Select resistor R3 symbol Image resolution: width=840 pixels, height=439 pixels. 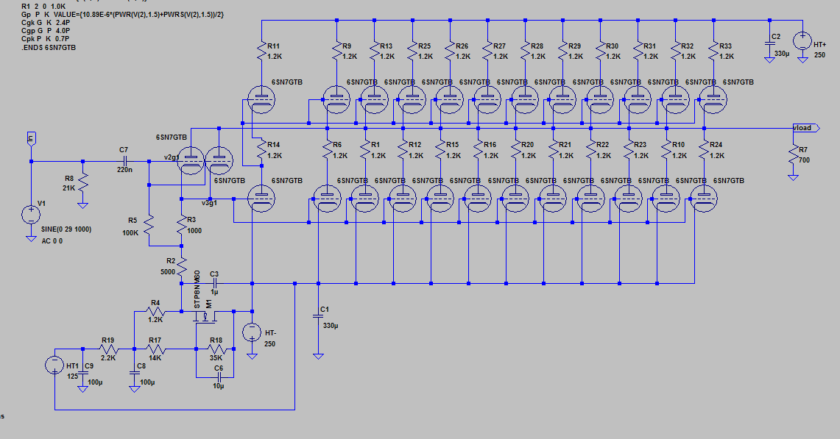[182, 225]
